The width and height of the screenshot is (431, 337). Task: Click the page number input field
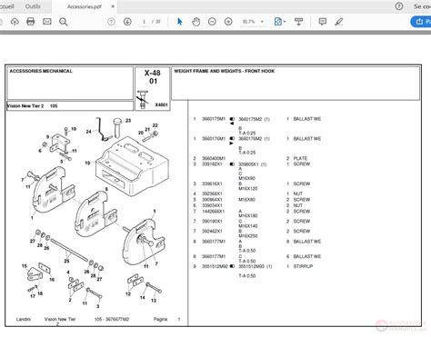[x=145, y=22]
